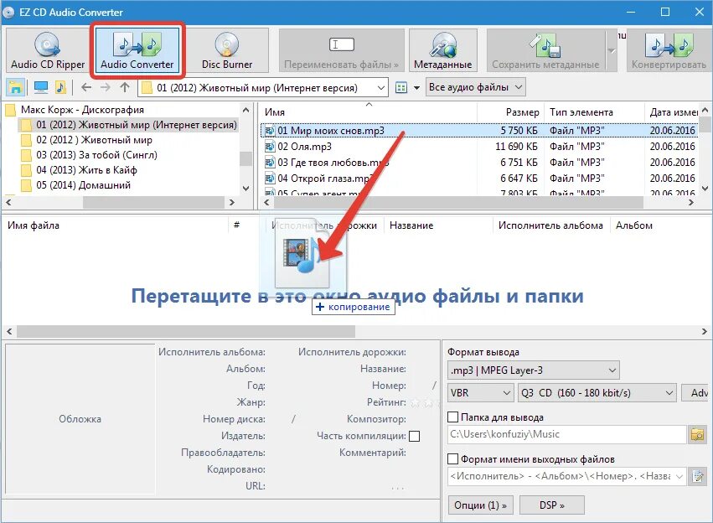
Task: Edit filename format with pencil icon
Action: pyautogui.click(x=698, y=477)
